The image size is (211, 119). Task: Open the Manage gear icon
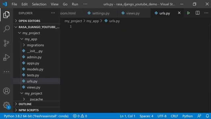(x=7, y=105)
